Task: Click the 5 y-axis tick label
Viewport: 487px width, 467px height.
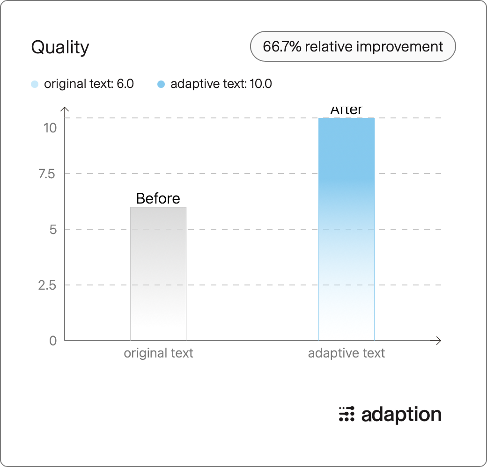Action: [x=53, y=230]
